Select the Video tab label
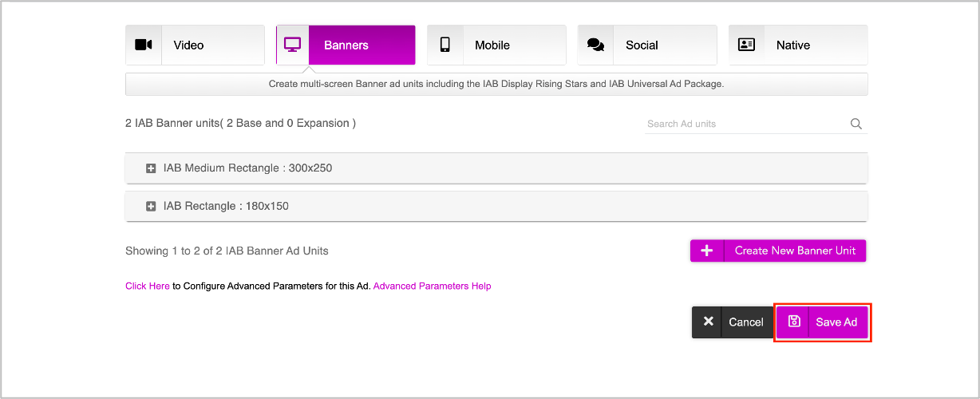980x399 pixels. click(x=188, y=45)
